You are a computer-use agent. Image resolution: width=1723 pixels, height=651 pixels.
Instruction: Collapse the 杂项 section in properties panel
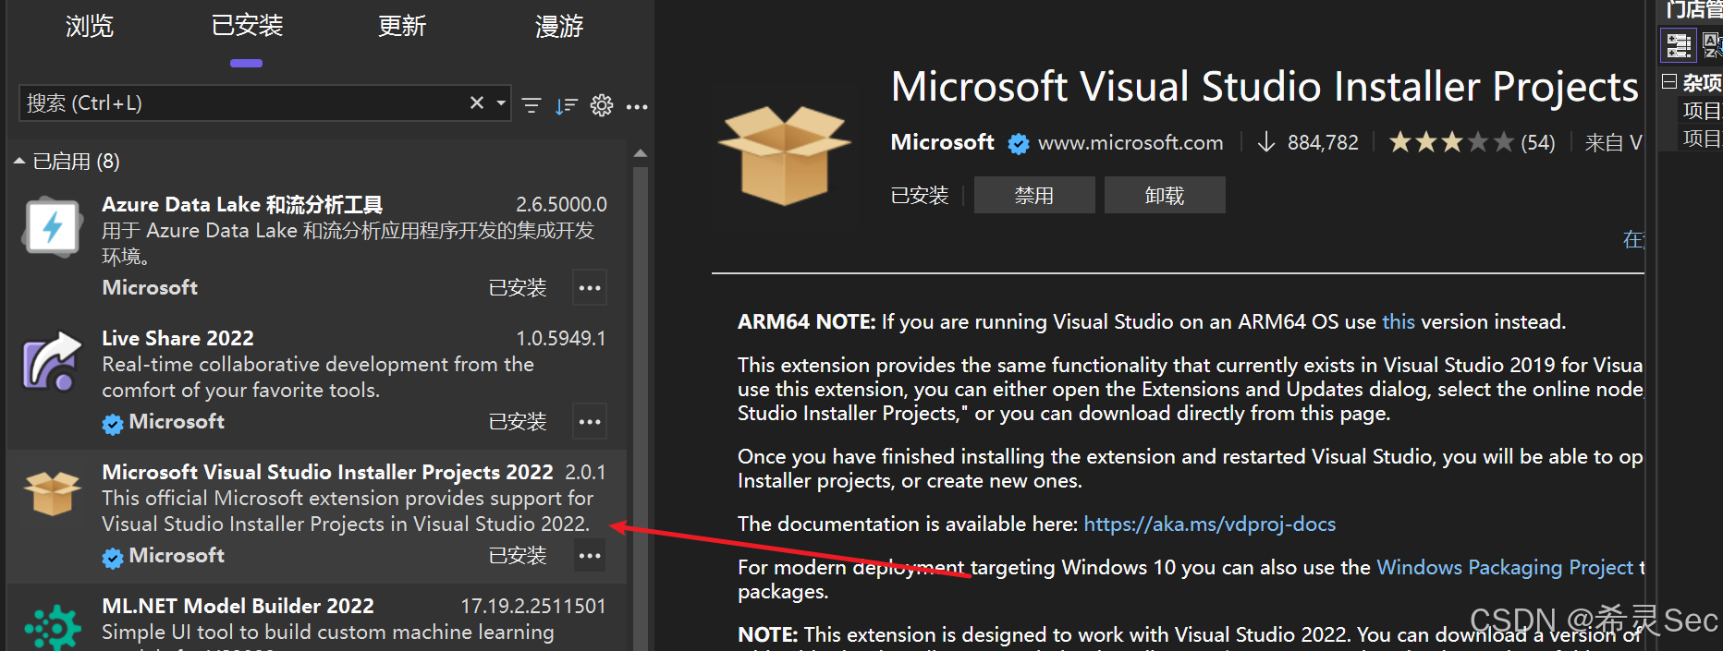[1669, 81]
